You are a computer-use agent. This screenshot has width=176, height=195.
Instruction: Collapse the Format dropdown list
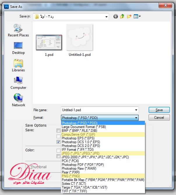tap(136, 118)
